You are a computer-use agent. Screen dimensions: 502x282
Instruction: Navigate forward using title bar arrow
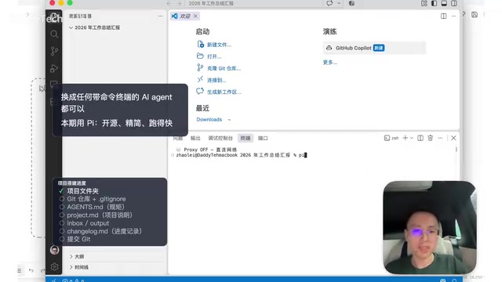tap(179, 3)
